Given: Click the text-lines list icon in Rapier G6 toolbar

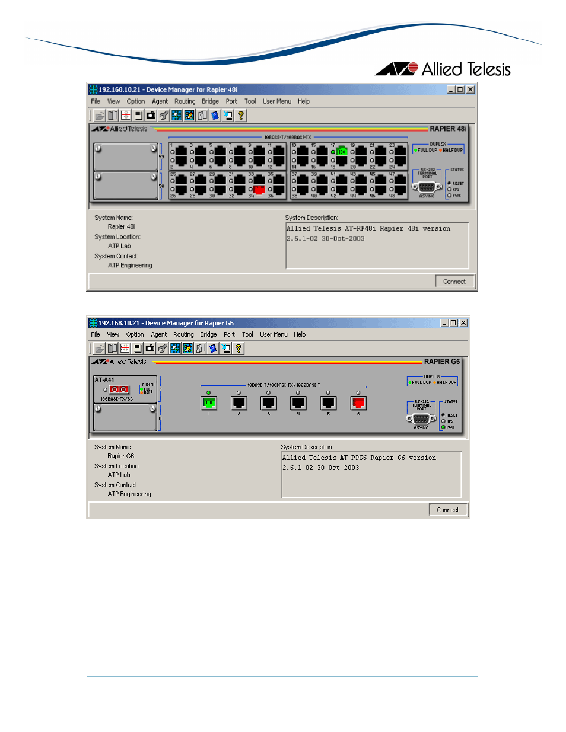Looking at the screenshot, I should [x=138, y=349].
